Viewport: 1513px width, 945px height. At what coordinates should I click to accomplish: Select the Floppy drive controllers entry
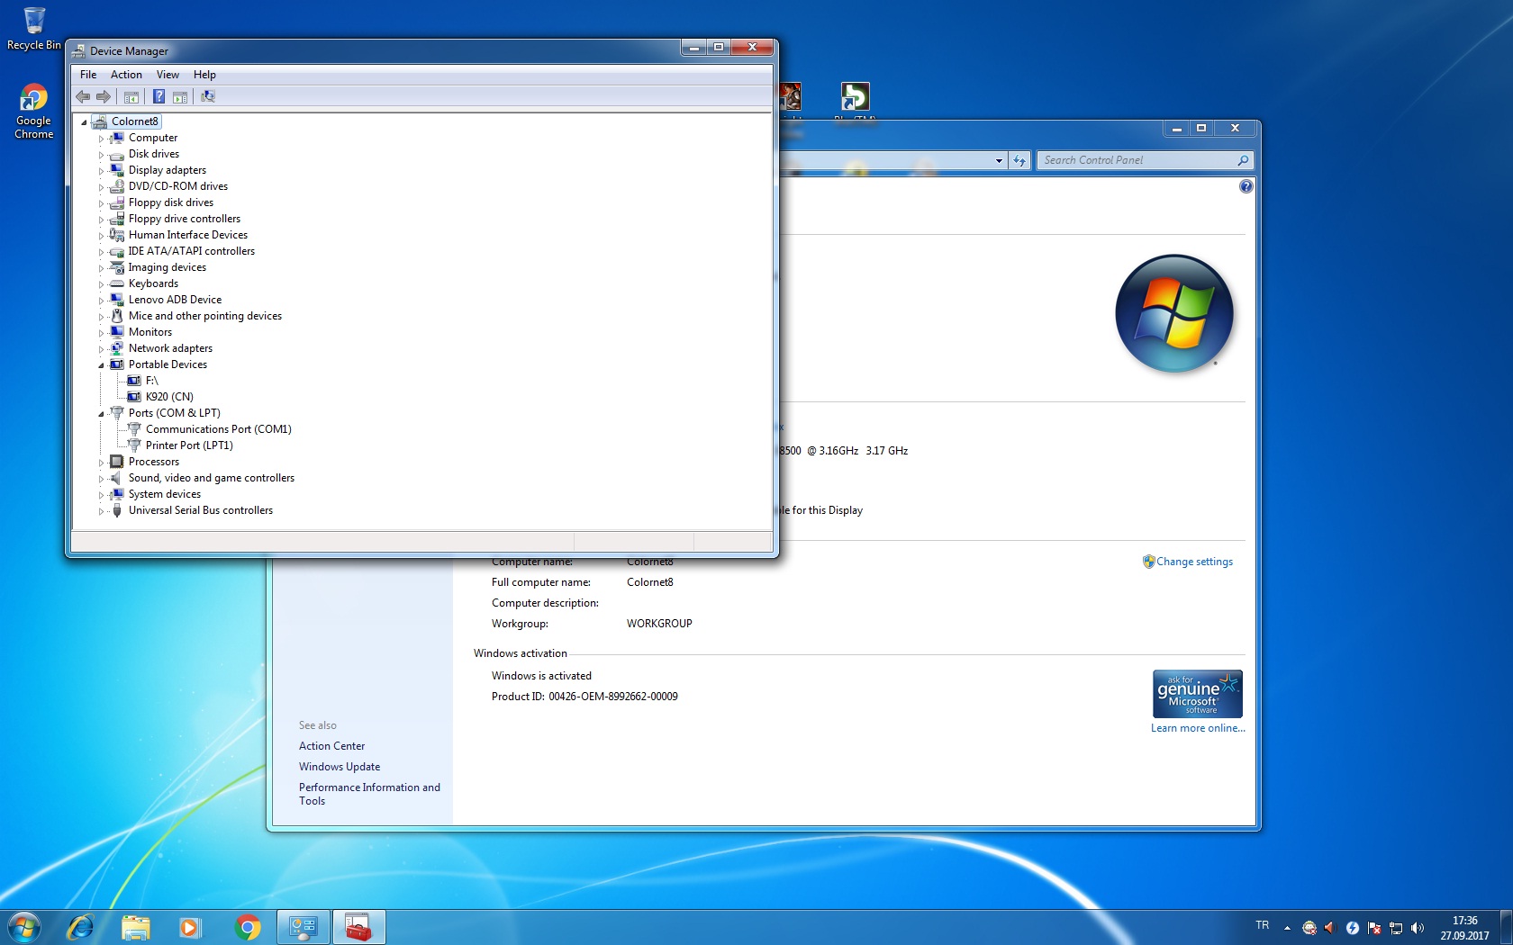[x=185, y=219]
